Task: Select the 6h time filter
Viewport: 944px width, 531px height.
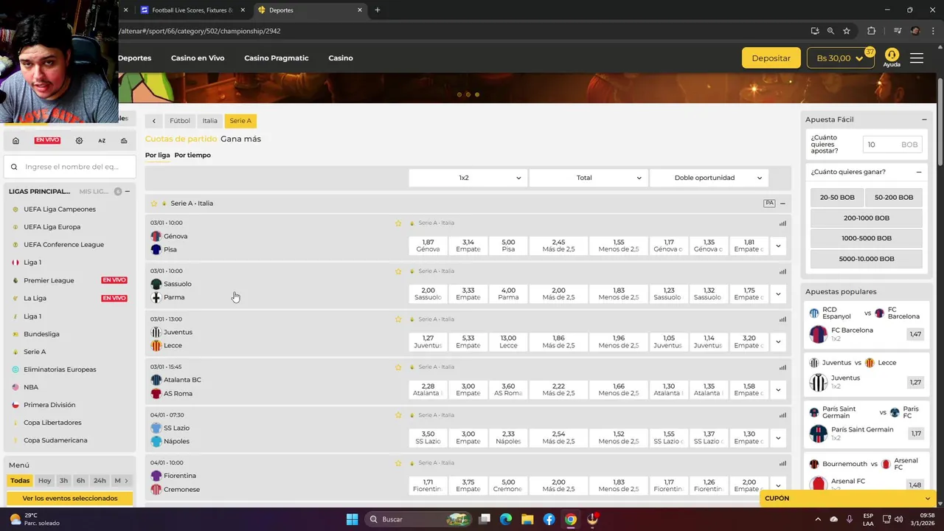Action: (x=80, y=481)
